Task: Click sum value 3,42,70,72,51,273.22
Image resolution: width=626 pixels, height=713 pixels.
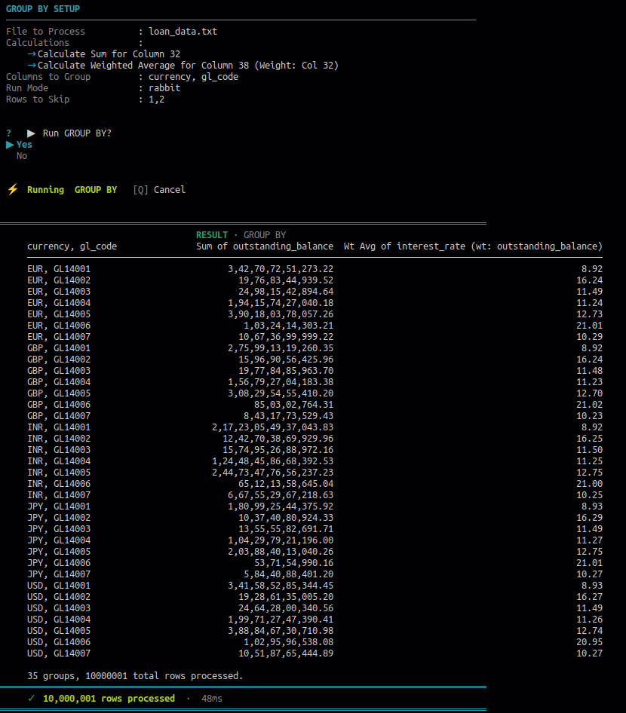Action: (281, 269)
